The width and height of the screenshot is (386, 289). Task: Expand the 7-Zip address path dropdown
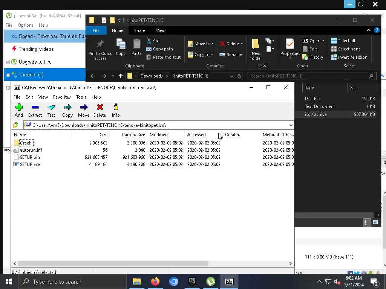pos(291,125)
